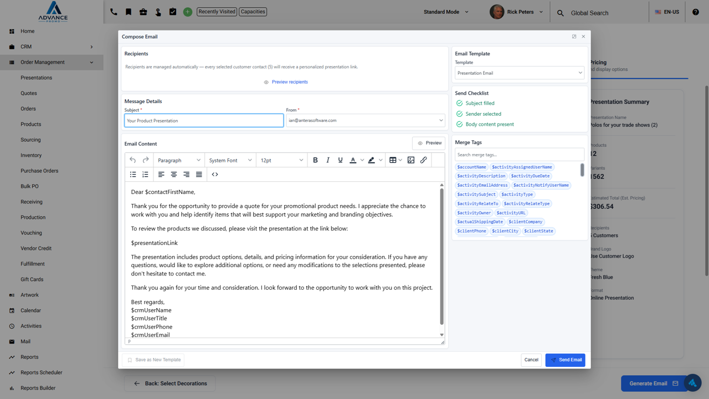Open the highlight color options arrow
Screen dimensions: 709x399
381,160
